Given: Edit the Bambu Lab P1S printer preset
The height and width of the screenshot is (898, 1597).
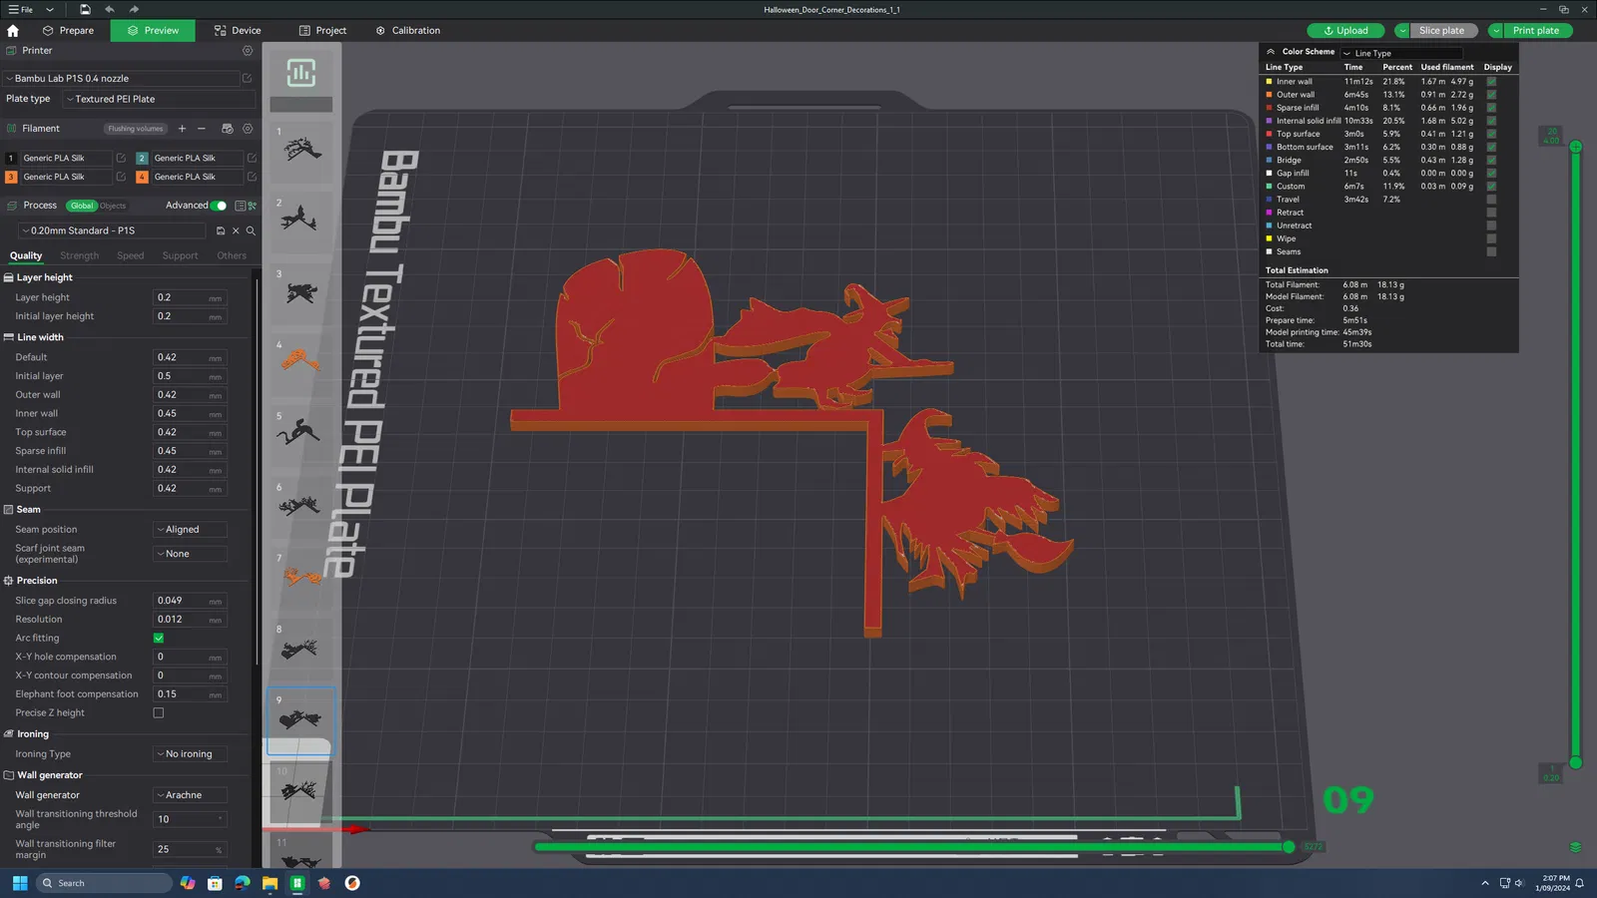Looking at the screenshot, I should [248, 78].
